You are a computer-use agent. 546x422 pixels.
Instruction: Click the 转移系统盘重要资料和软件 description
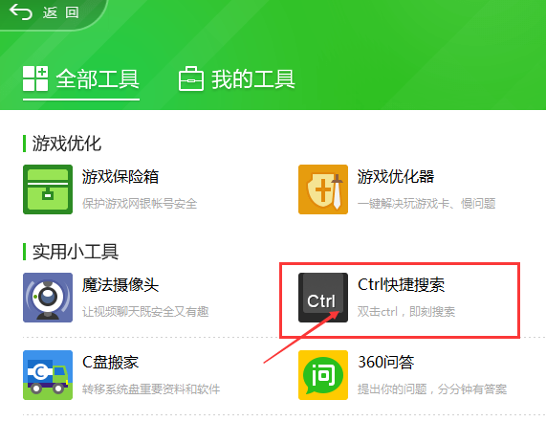(151, 389)
